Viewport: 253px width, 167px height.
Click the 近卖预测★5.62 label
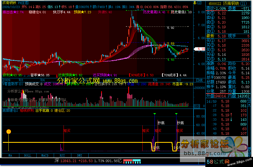[70, 75]
